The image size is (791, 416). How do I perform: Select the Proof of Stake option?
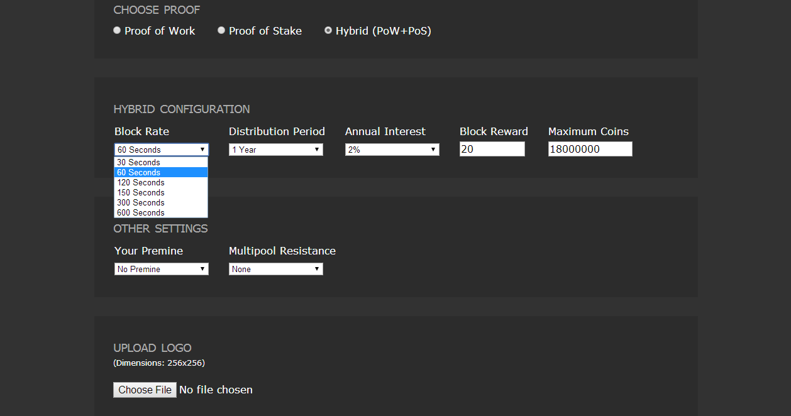221,31
